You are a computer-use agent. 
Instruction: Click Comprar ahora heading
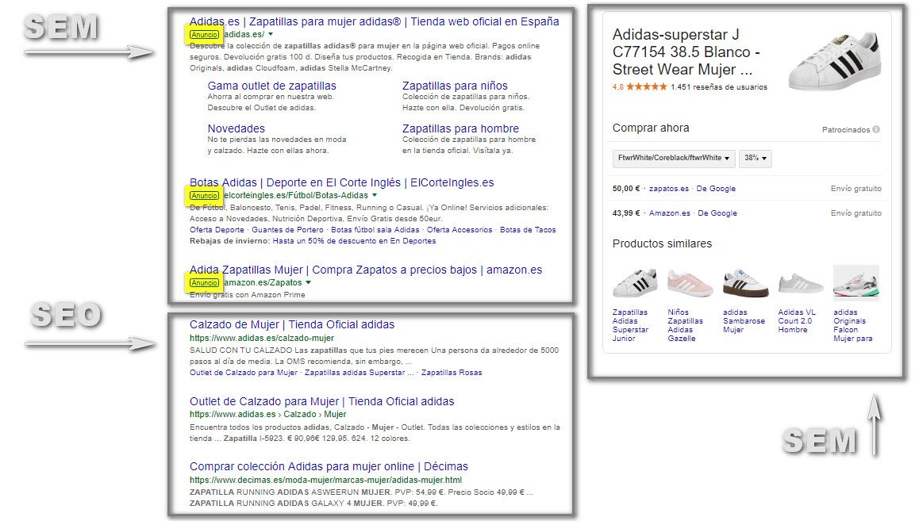(x=651, y=128)
